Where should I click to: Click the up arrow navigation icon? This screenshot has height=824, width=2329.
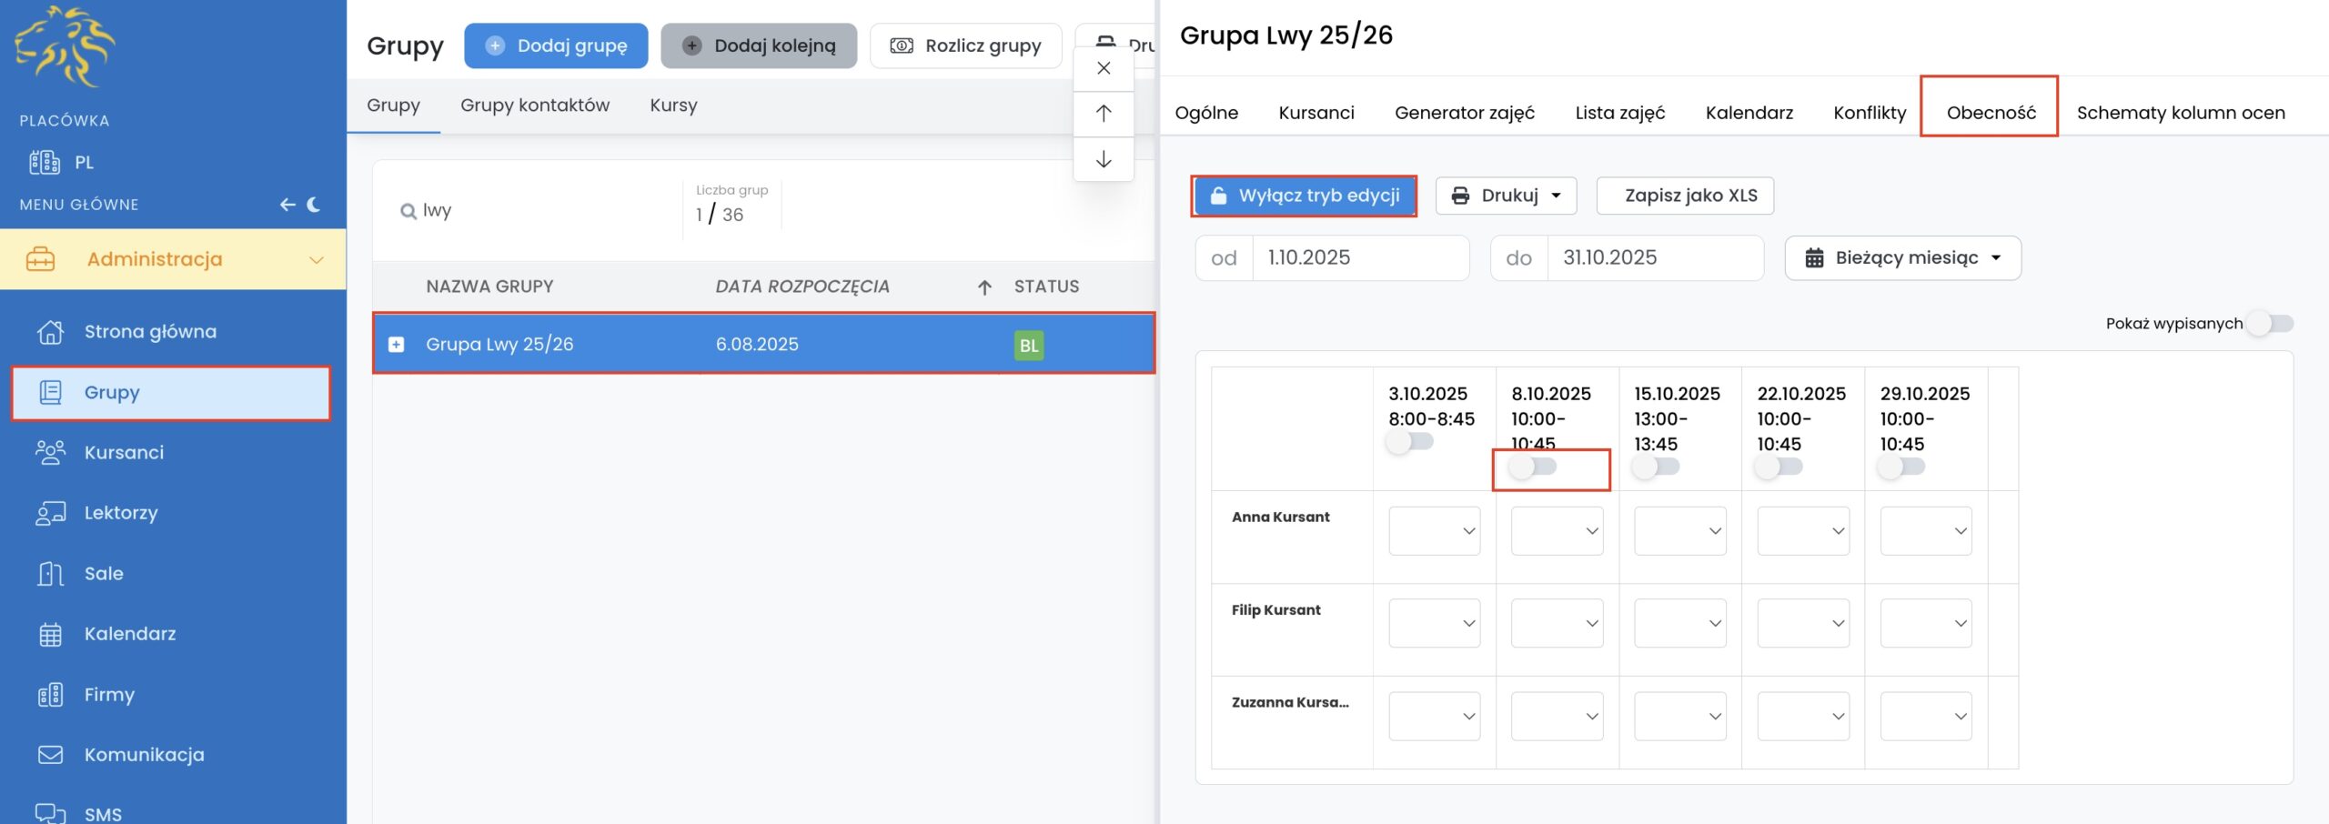(1104, 114)
